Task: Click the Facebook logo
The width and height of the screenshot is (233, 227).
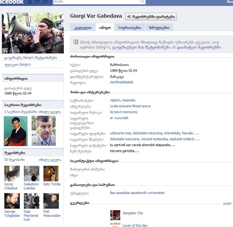Action: click(12, 2)
